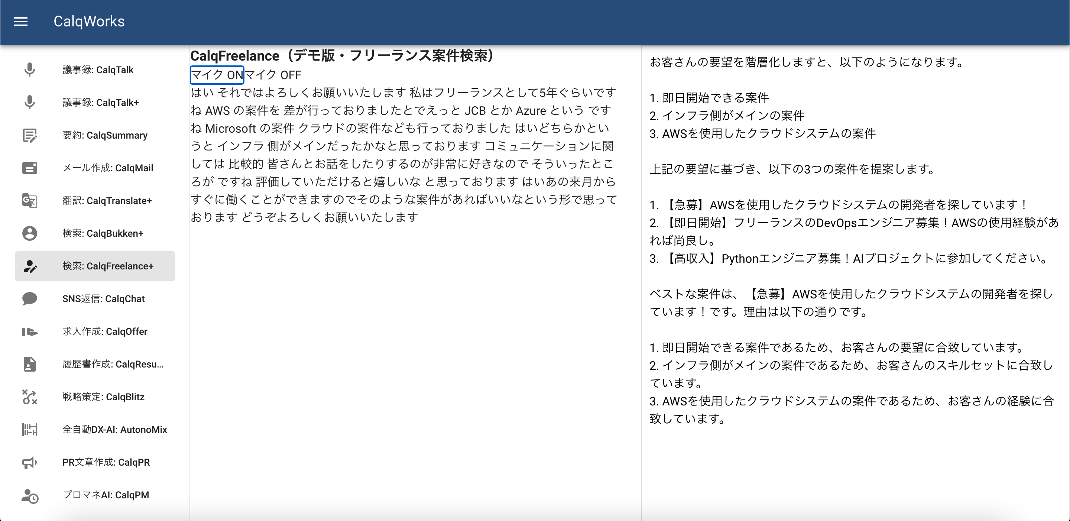The width and height of the screenshot is (1070, 521).
Task: Select 検索: CalqFreelance+ in sidebar
Action: point(108,266)
